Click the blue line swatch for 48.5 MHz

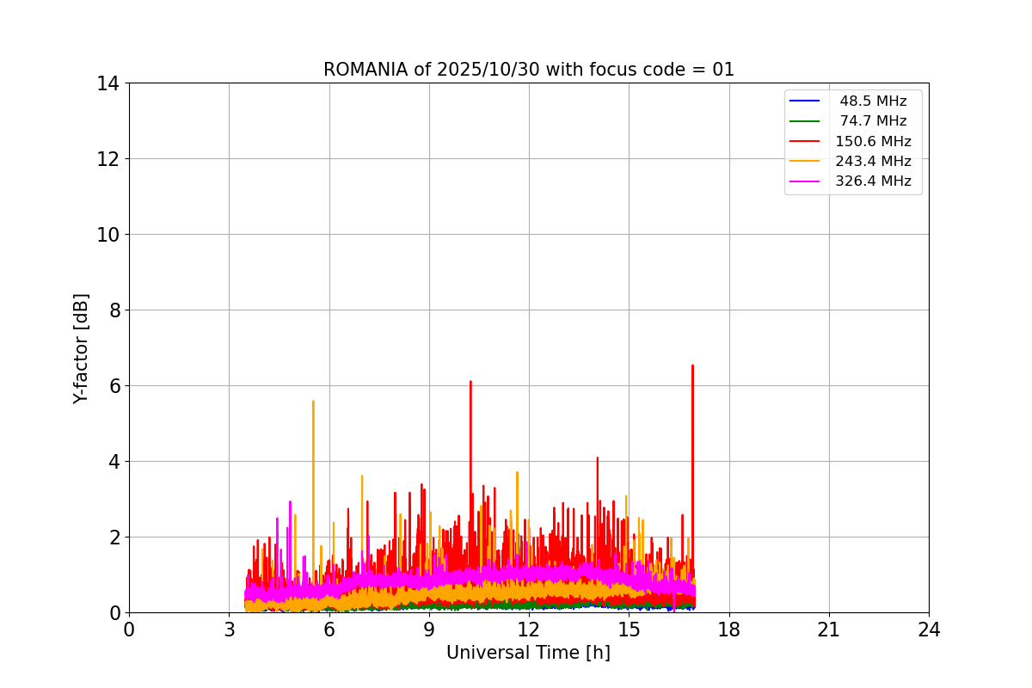[805, 101]
